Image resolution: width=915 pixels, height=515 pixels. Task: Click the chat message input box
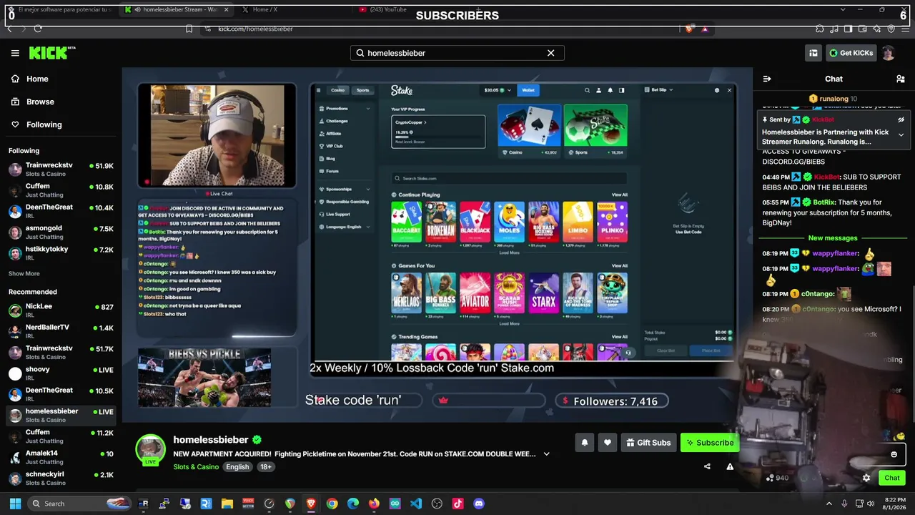(833, 454)
